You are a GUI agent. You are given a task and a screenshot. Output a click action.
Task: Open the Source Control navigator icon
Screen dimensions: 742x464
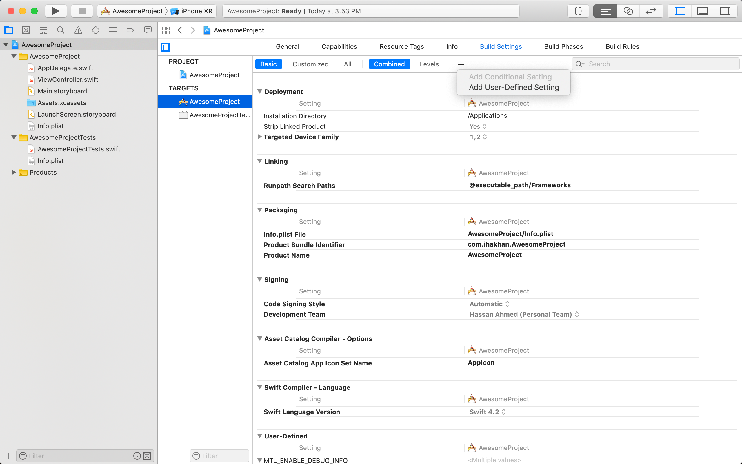click(x=26, y=30)
